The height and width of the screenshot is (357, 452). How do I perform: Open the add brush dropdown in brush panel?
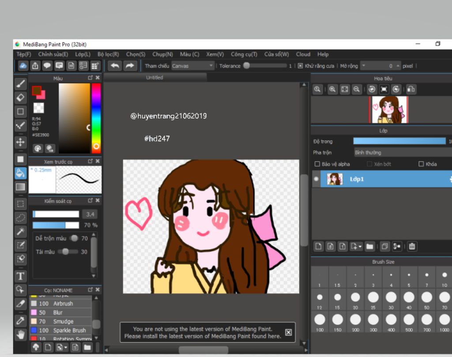(x=66, y=347)
